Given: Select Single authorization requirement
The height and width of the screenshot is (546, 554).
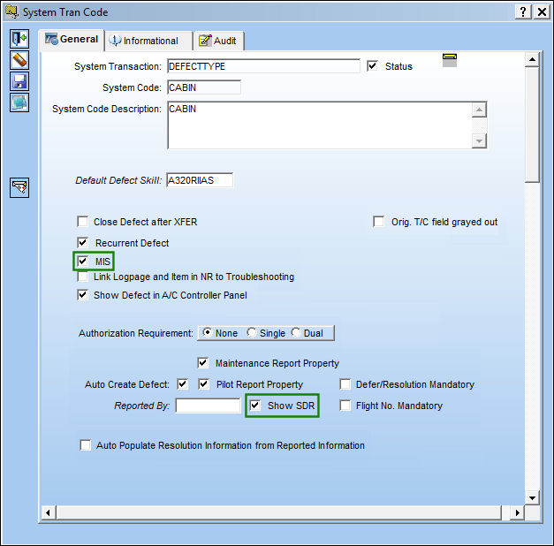Looking at the screenshot, I should [252, 333].
